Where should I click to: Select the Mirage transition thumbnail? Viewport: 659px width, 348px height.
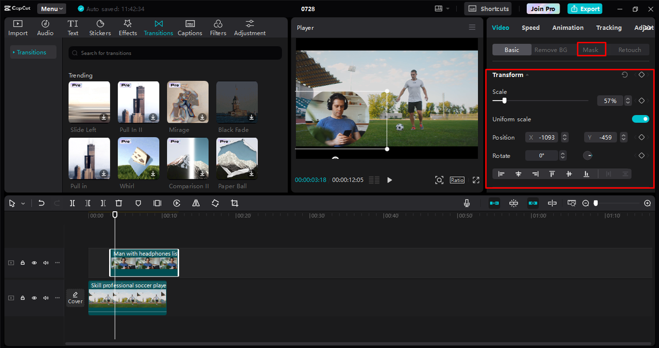pos(187,102)
